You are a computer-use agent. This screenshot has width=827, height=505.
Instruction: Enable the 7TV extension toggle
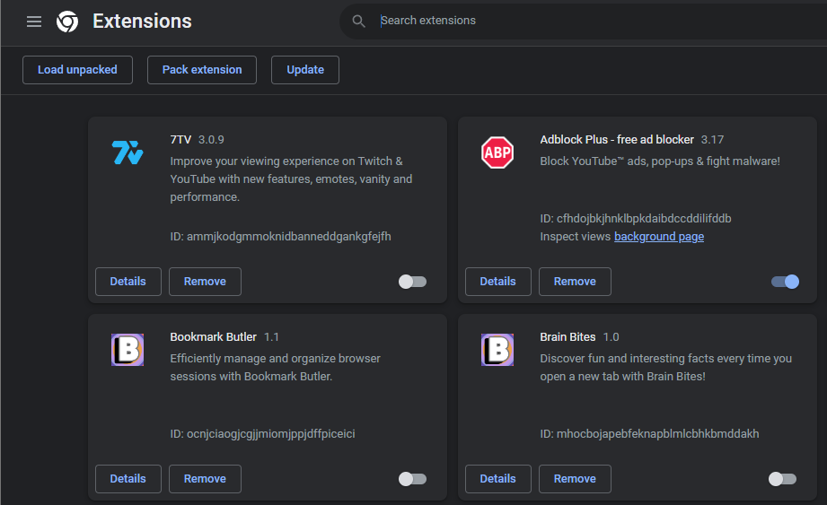click(x=412, y=282)
